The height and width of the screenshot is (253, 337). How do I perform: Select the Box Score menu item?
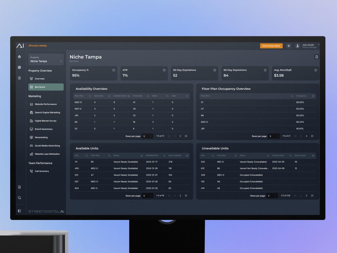tap(46, 87)
